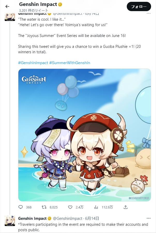Like the tweet via the heart icon
Screen dimensions: 156x233
tap(70, 207)
